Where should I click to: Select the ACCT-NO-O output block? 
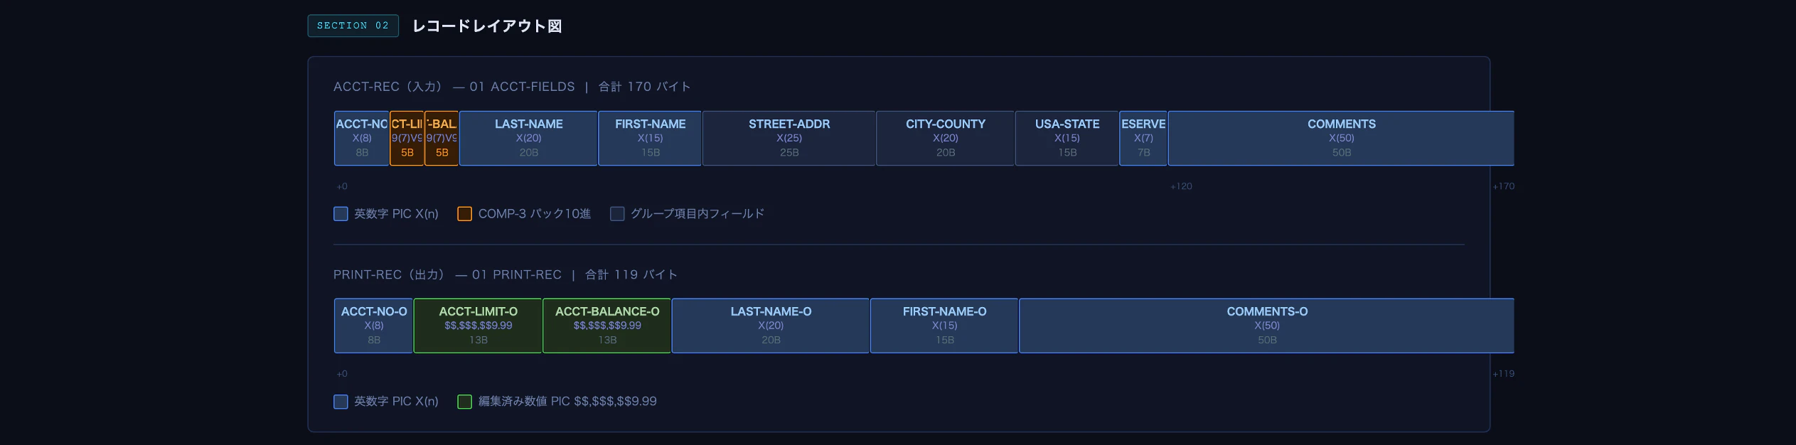tap(374, 326)
